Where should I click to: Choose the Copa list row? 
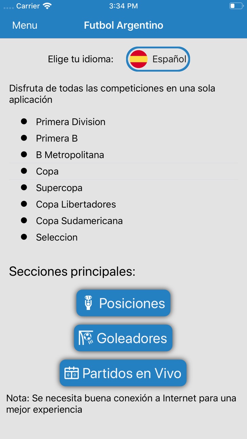123,172
